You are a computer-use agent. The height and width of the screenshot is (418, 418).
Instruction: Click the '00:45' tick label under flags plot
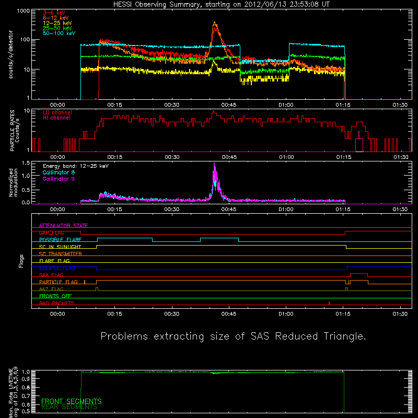point(229,314)
